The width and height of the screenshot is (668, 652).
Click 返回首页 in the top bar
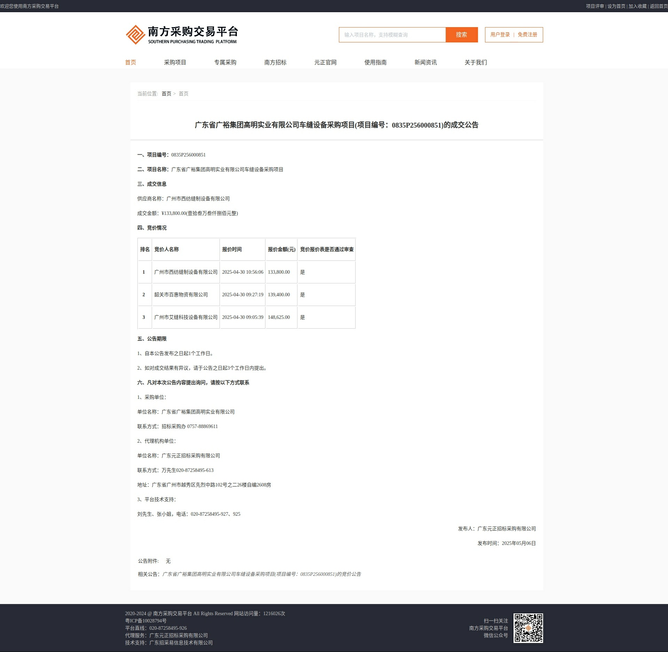pyautogui.click(x=659, y=6)
